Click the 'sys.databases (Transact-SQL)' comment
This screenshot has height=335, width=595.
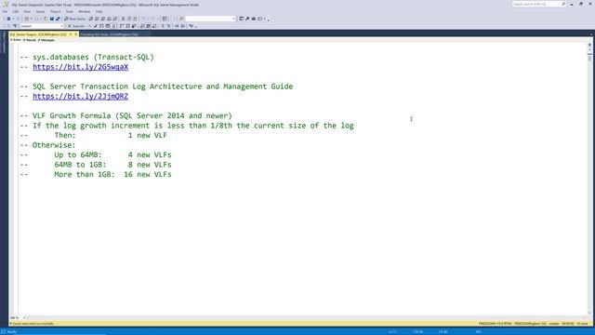93,57
